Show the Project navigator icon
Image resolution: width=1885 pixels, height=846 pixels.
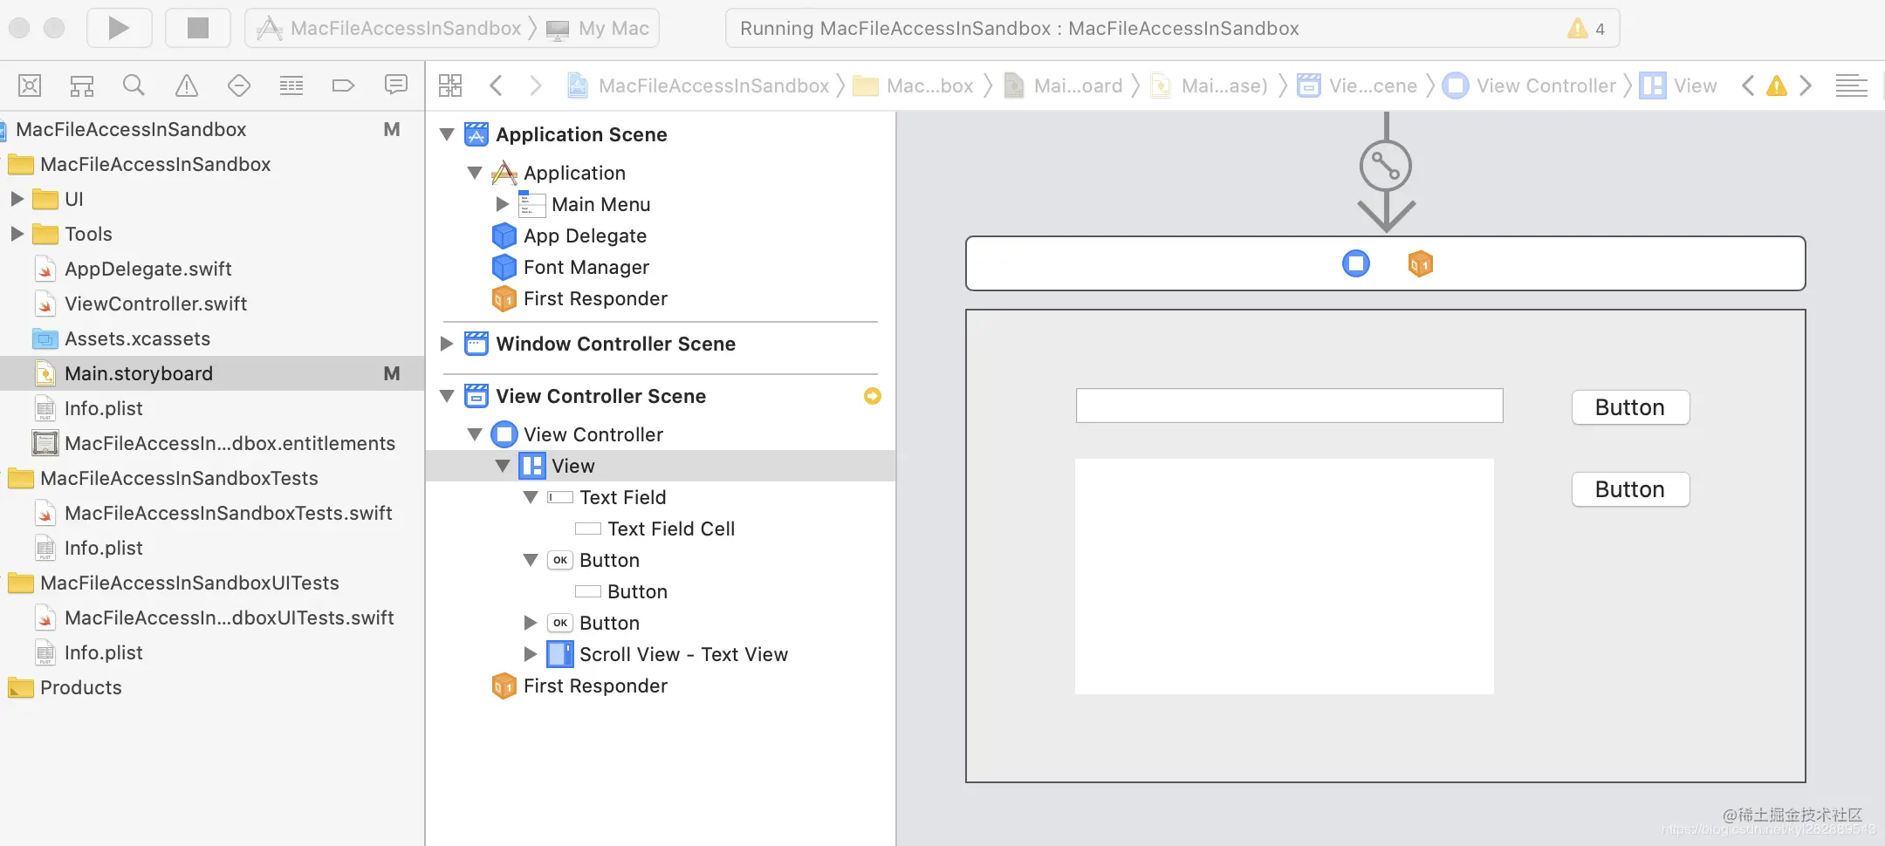click(30, 85)
